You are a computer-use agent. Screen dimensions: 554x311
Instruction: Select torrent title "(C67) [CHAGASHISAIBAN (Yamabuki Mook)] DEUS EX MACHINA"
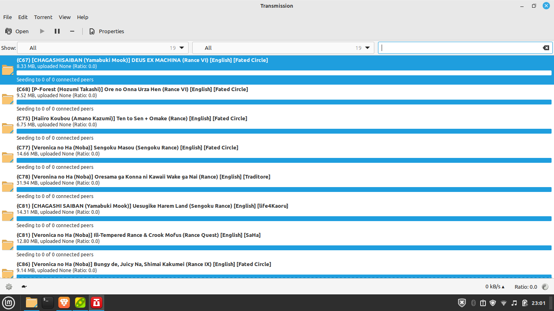[x=142, y=60]
